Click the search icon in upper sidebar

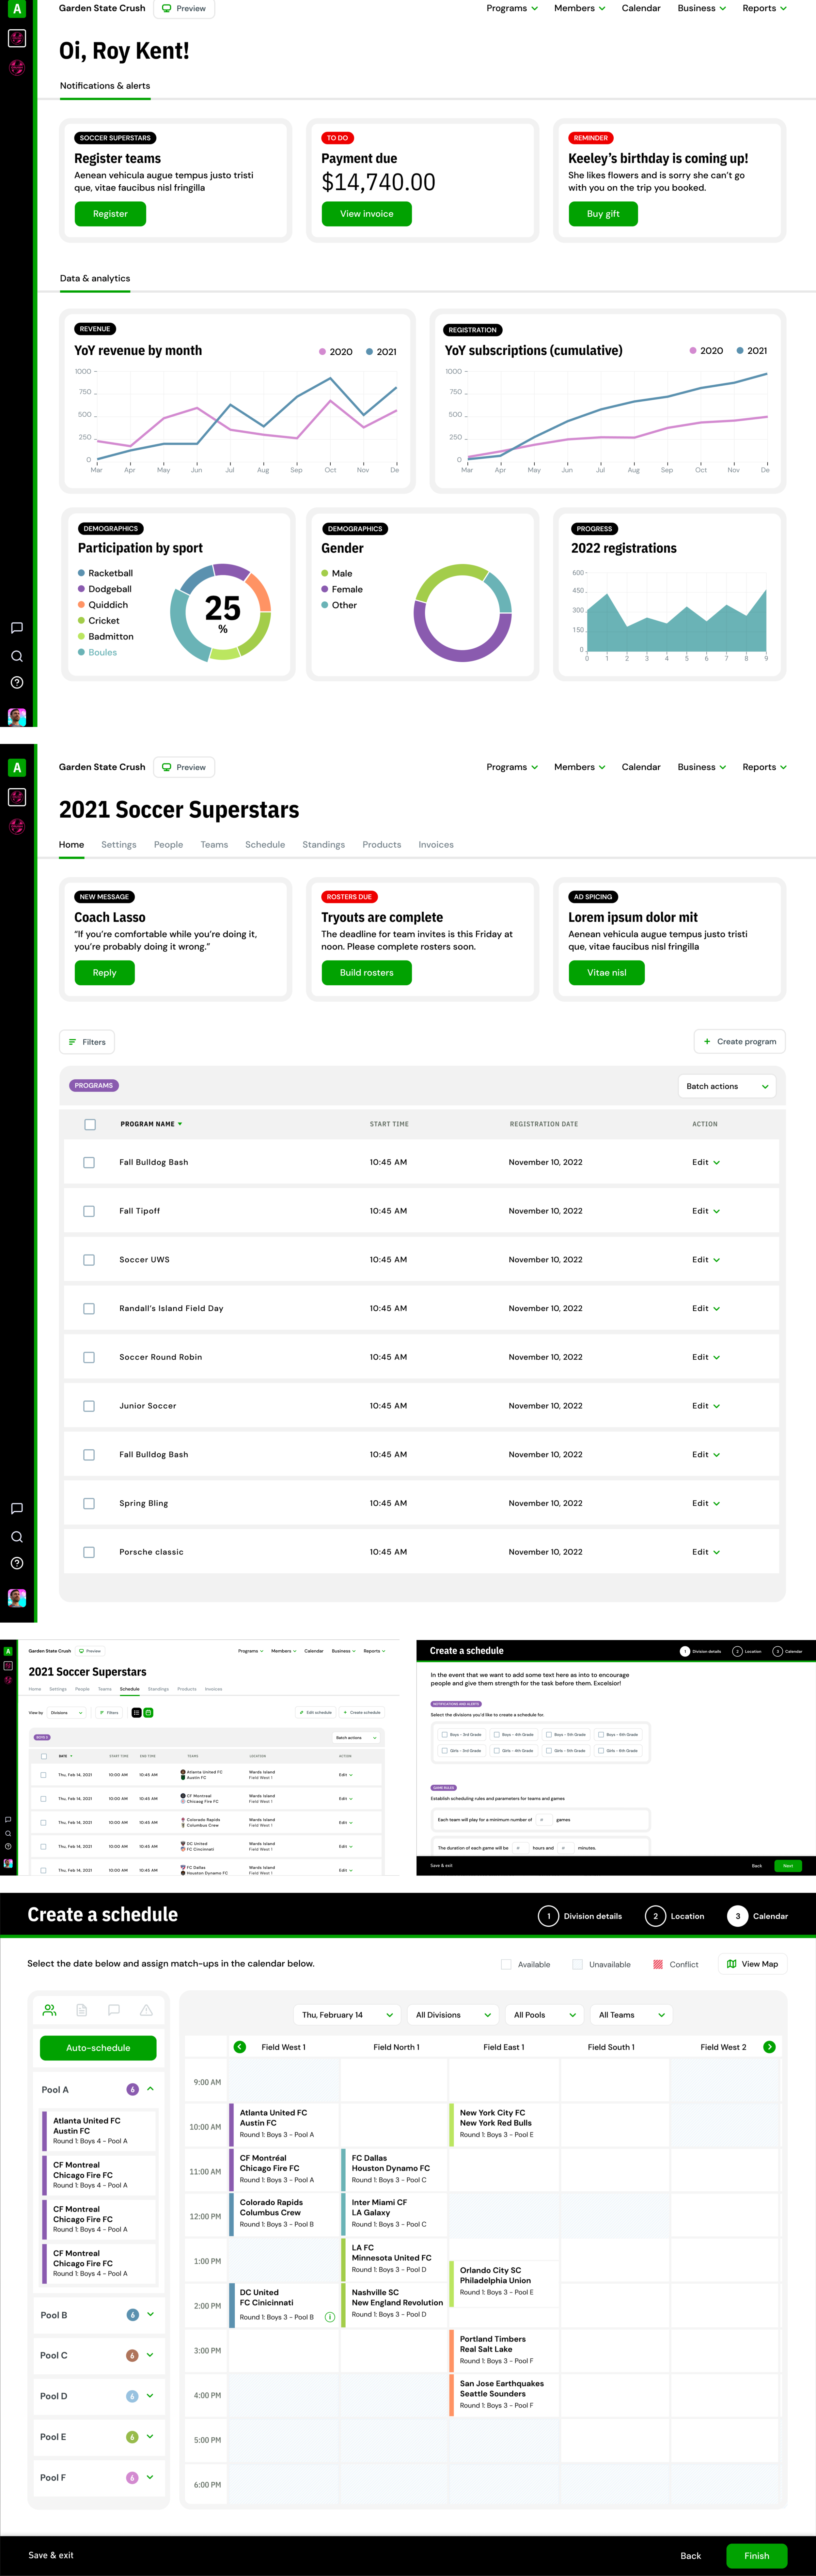[x=16, y=656]
